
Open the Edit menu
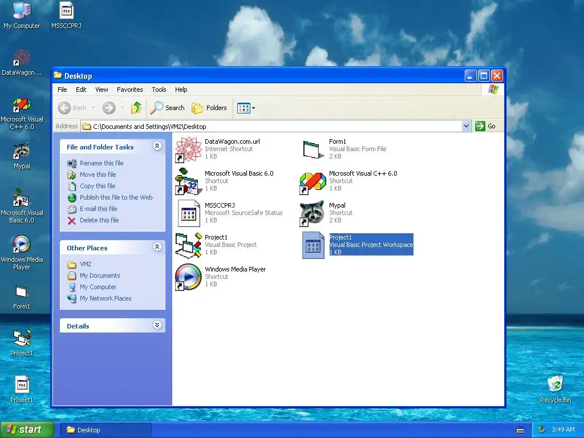click(81, 90)
